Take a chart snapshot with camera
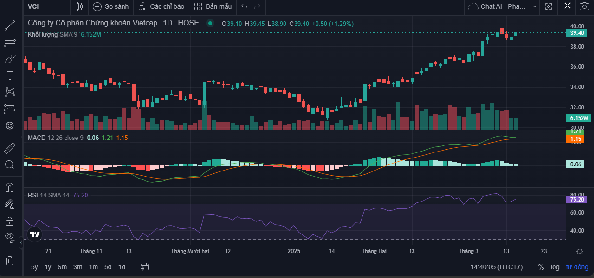The height and width of the screenshot is (278, 594). [584, 6]
